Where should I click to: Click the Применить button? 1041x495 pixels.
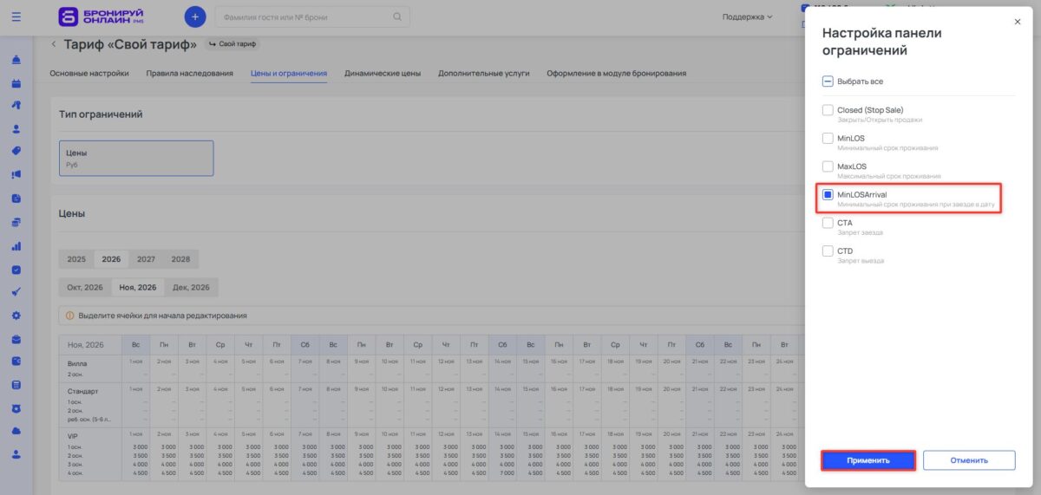[x=868, y=460]
